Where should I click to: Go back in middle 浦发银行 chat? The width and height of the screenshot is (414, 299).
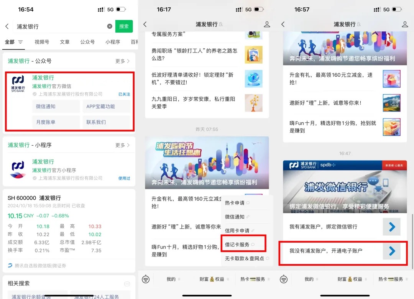145,24
